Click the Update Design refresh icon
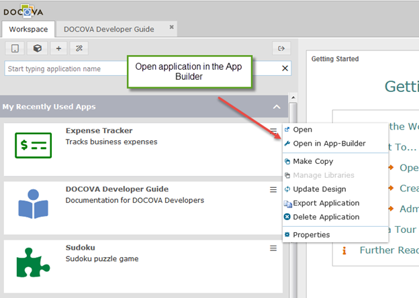This screenshot has height=298, width=419. [287, 189]
